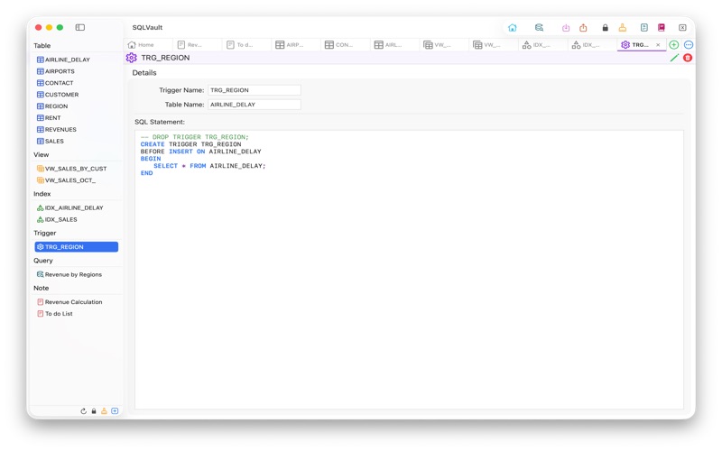
Task: Click the Trigger Name input field
Action: tap(255, 90)
